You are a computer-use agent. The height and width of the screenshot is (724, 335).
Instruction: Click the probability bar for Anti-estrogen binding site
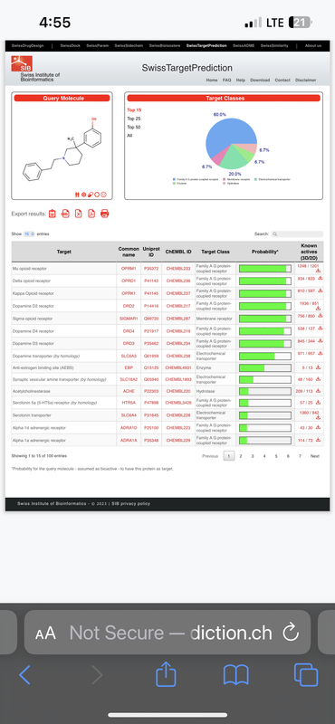[x=265, y=368]
